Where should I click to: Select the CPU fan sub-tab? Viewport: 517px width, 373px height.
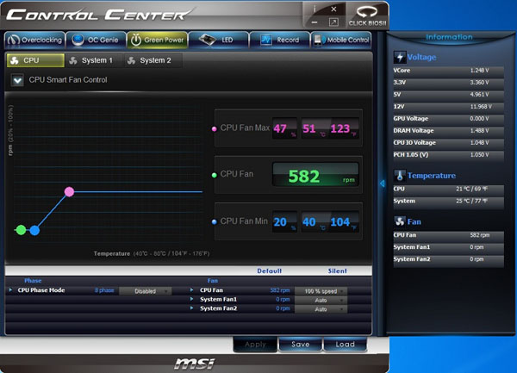coord(35,60)
